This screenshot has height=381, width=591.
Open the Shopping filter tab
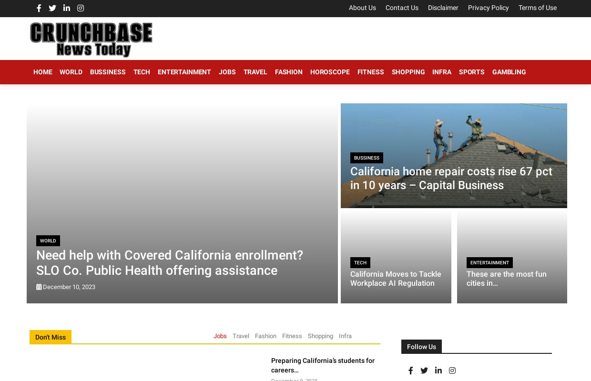320,336
